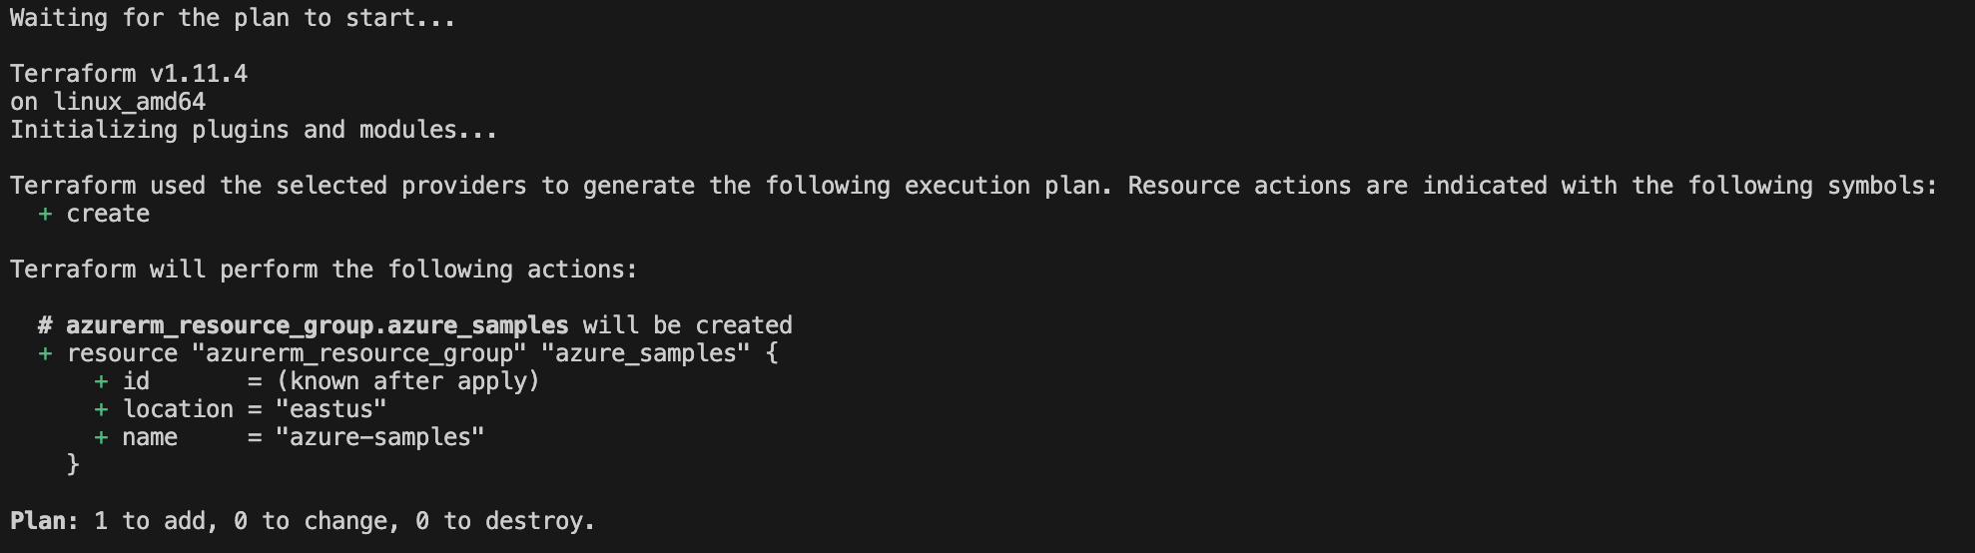Image resolution: width=1975 pixels, height=553 pixels.
Task: Click the green plus beside "location"
Action: (101, 410)
